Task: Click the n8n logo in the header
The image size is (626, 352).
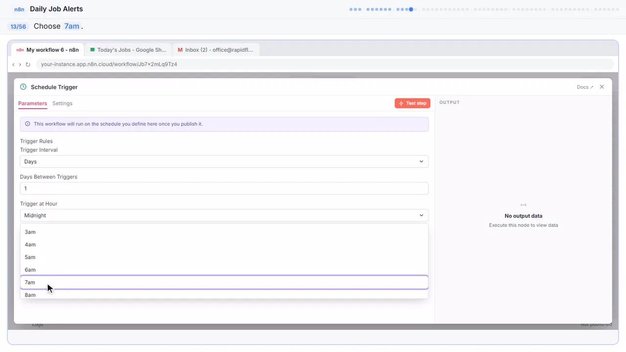Action: (x=20, y=9)
